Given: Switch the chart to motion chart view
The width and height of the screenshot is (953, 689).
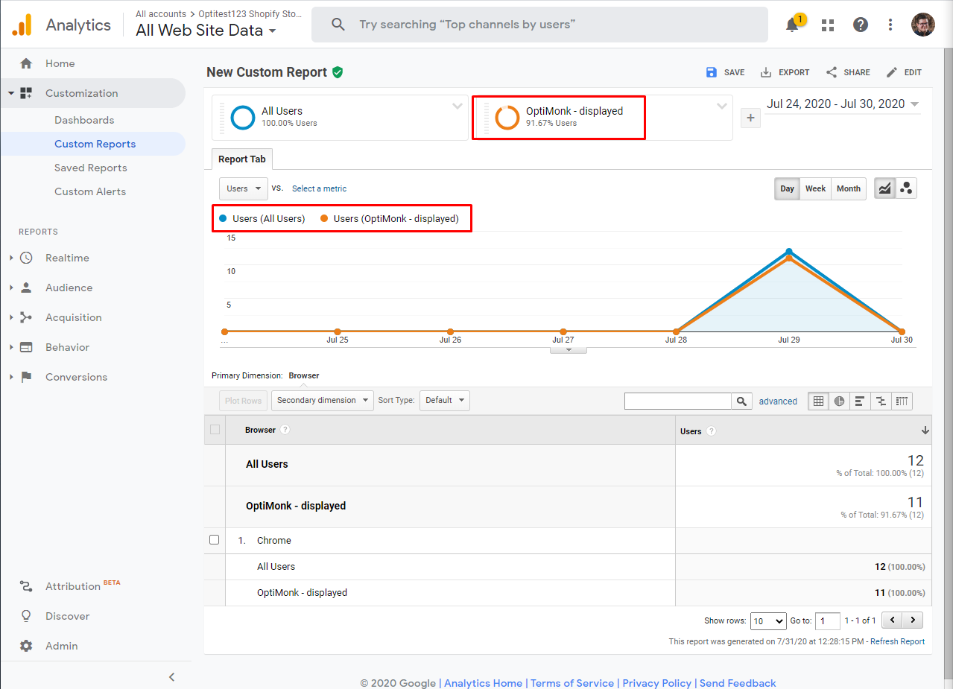Looking at the screenshot, I should (906, 188).
